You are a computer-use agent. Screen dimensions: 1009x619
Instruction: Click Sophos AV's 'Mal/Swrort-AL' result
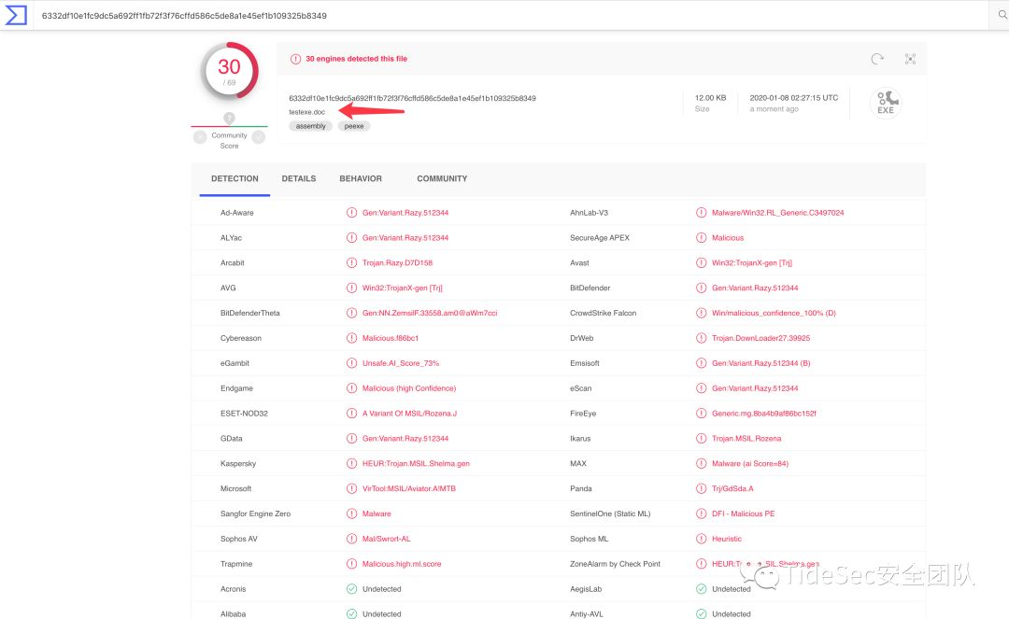[386, 539]
